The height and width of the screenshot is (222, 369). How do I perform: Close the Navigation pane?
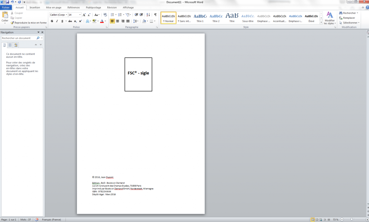[x=43, y=32]
